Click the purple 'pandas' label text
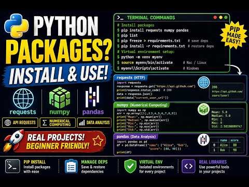Viewport: 249px width, 187px height. (93, 112)
